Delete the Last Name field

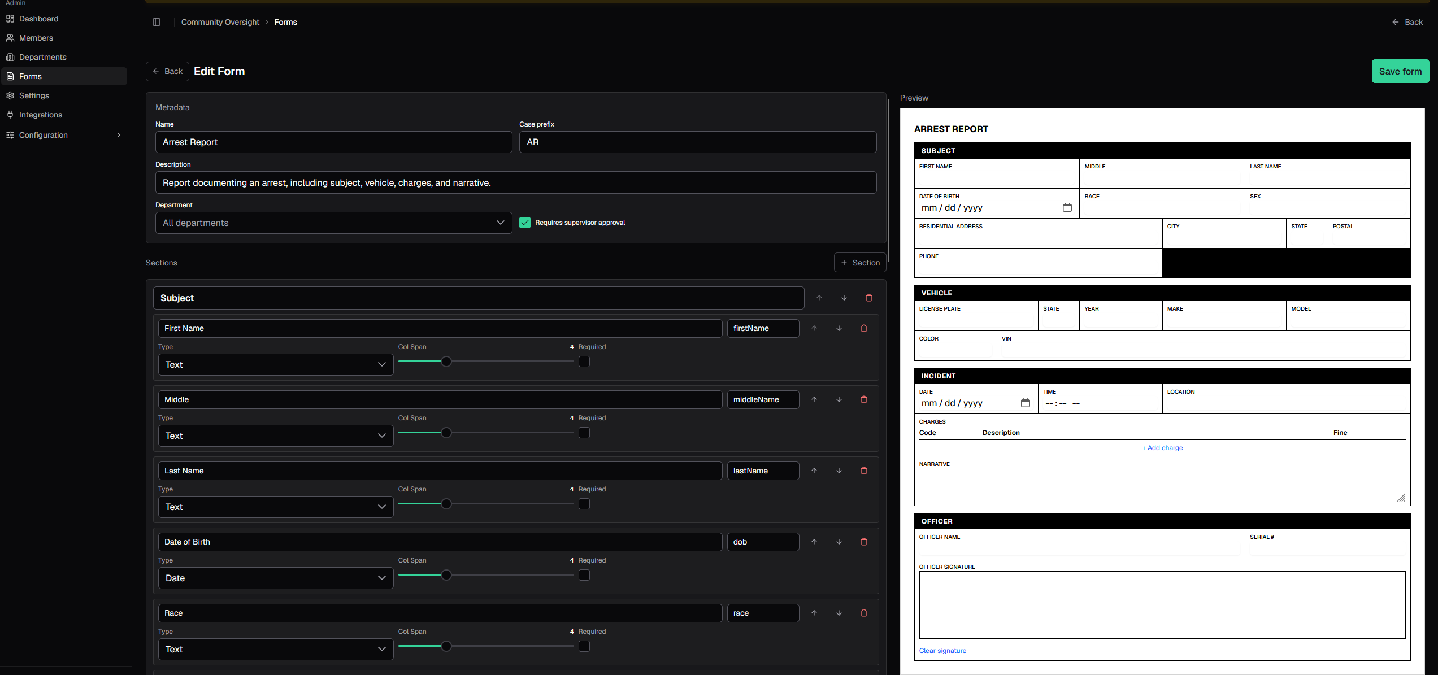(864, 471)
